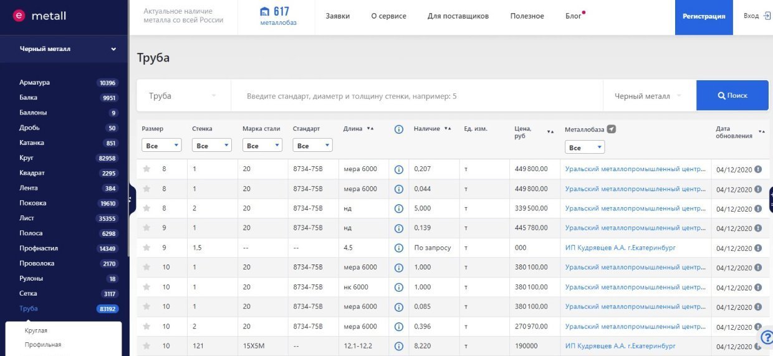The image size is (773, 356).
Task: Star the first row with size 8
Action: [146, 169]
